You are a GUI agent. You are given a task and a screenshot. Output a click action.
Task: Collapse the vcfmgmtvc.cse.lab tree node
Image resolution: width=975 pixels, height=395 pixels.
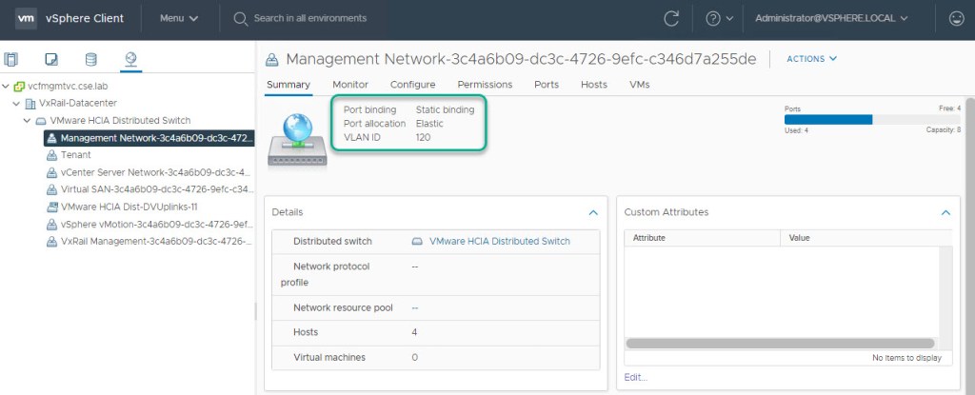click(x=7, y=86)
